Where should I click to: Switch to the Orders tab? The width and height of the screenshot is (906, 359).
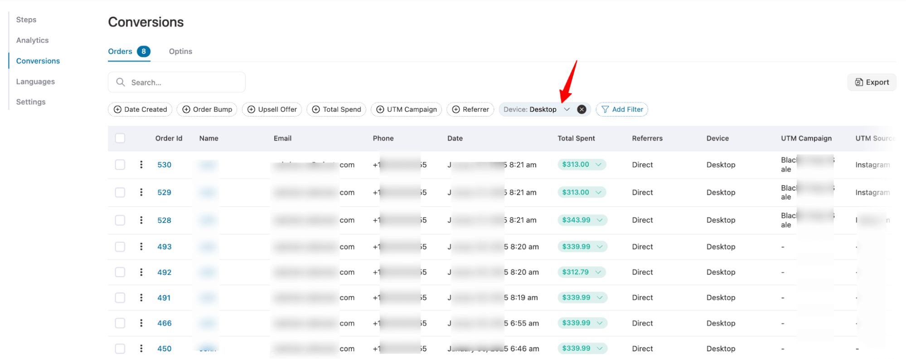pos(129,52)
